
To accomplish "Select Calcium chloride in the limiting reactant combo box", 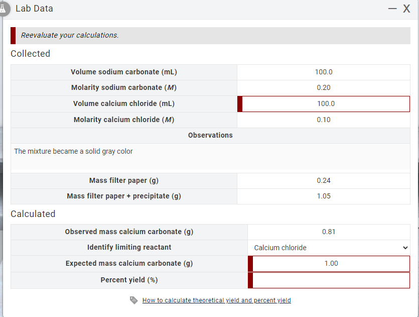I will coord(329,247).
